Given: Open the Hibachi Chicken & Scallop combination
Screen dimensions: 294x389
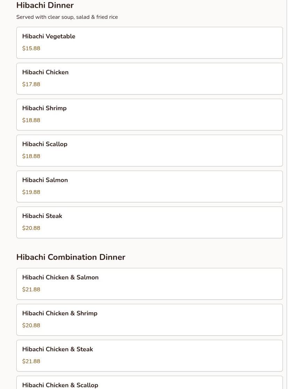Looking at the screenshot, I should point(149,383).
